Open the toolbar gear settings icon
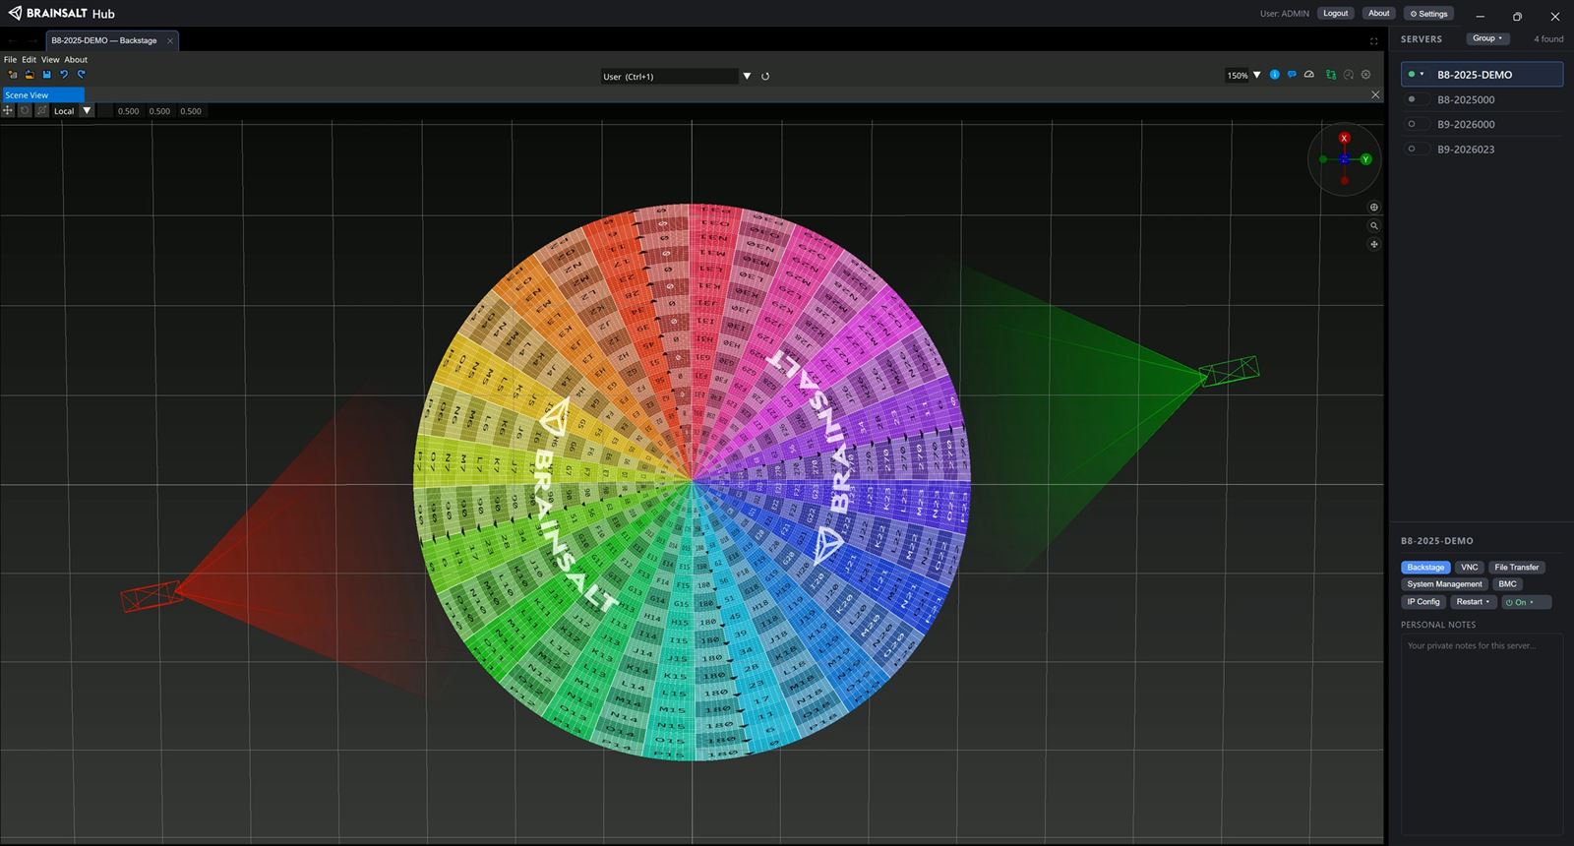 tap(1365, 75)
